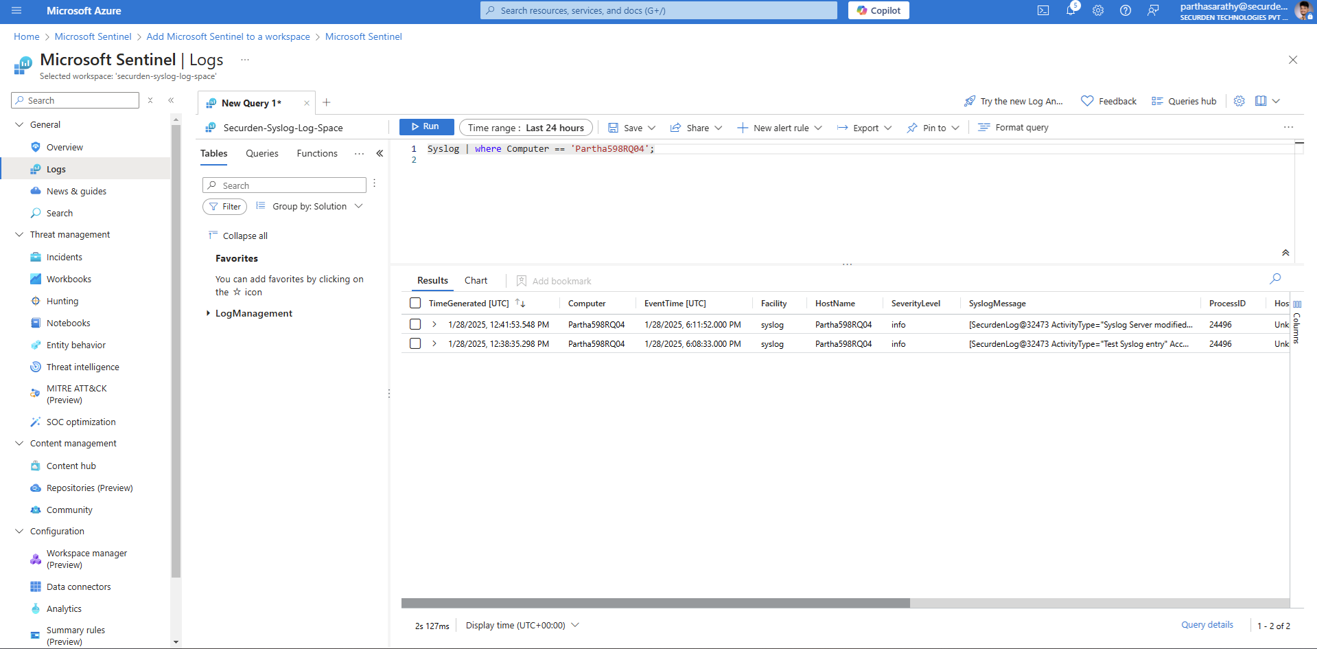Close the New Query 1 tab

click(307, 103)
